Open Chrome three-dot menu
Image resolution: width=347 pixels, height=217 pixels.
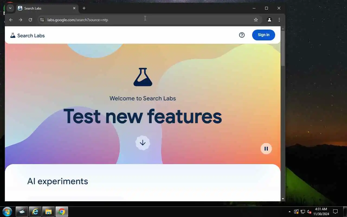[x=279, y=20]
